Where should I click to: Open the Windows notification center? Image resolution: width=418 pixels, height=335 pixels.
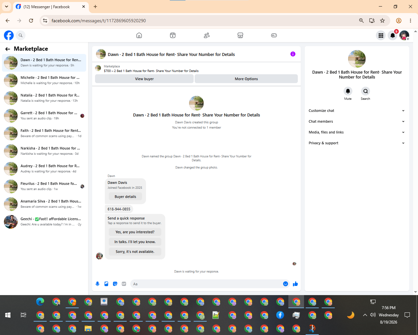coord(407,315)
